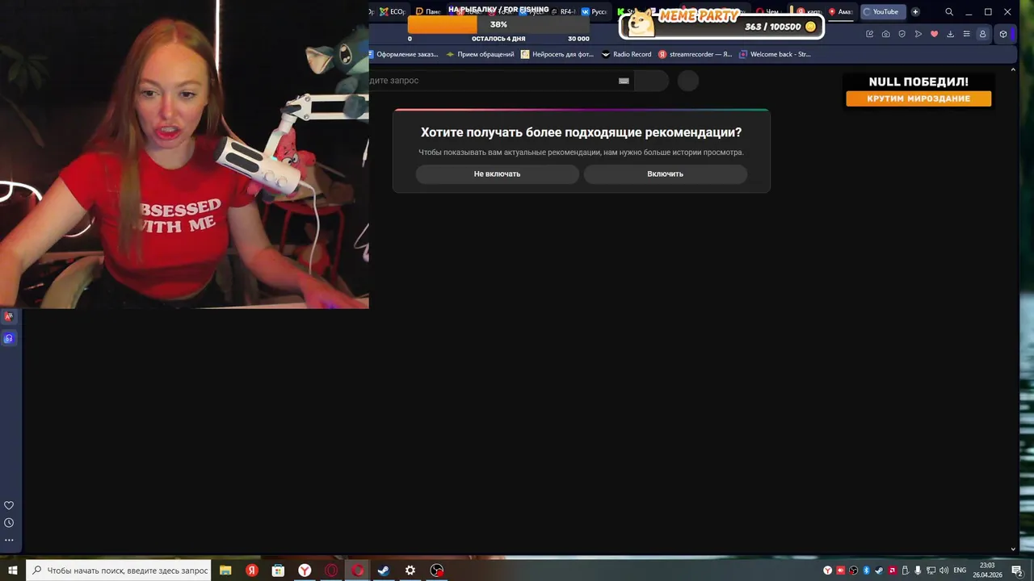Open the clock history icon in sidebar

[9, 523]
